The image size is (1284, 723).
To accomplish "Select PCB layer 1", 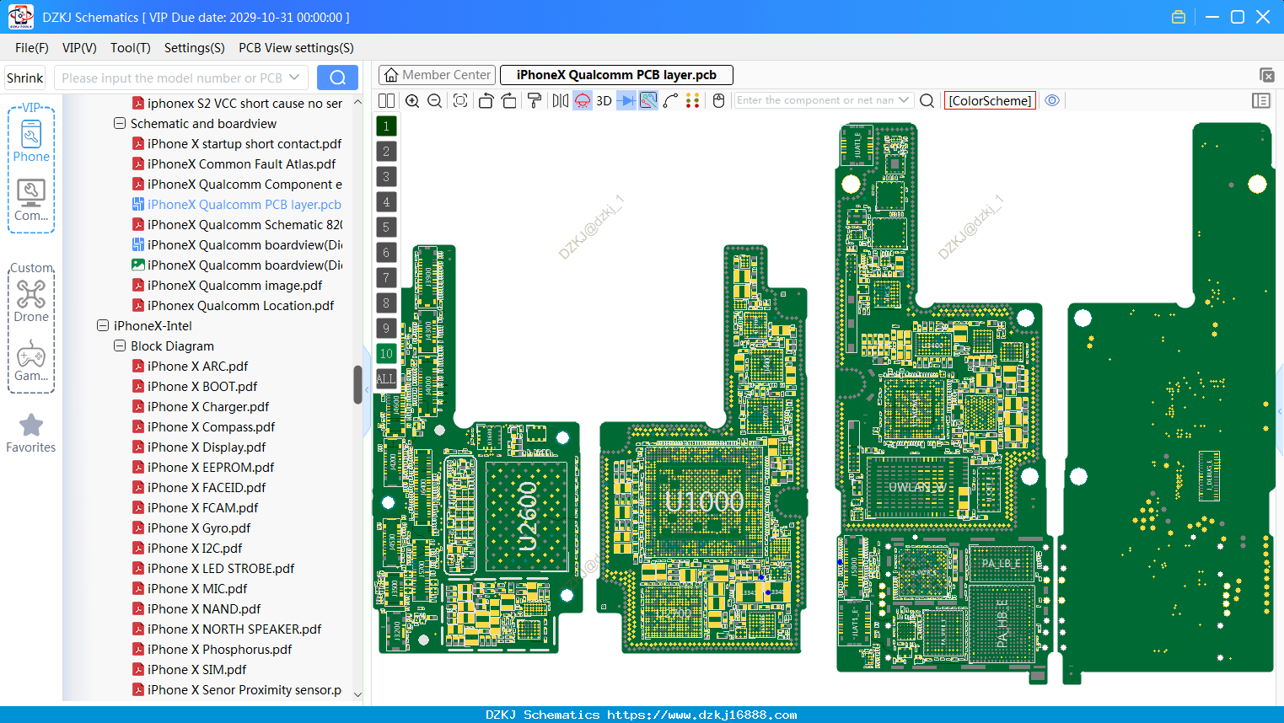I will (386, 126).
